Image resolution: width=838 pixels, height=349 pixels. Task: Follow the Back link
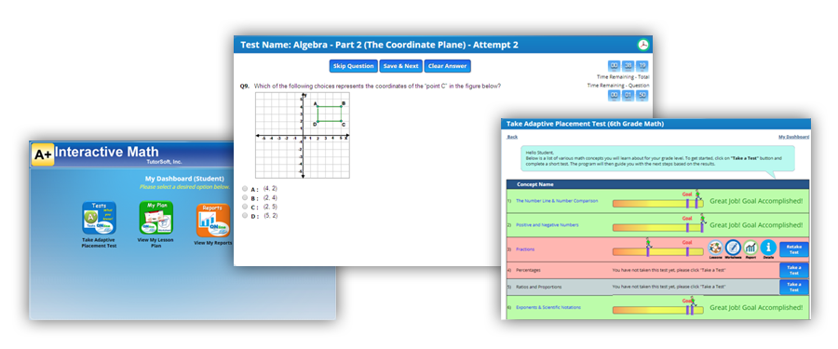512,137
